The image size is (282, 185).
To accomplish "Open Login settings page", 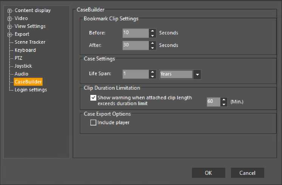I will pos(31,90).
